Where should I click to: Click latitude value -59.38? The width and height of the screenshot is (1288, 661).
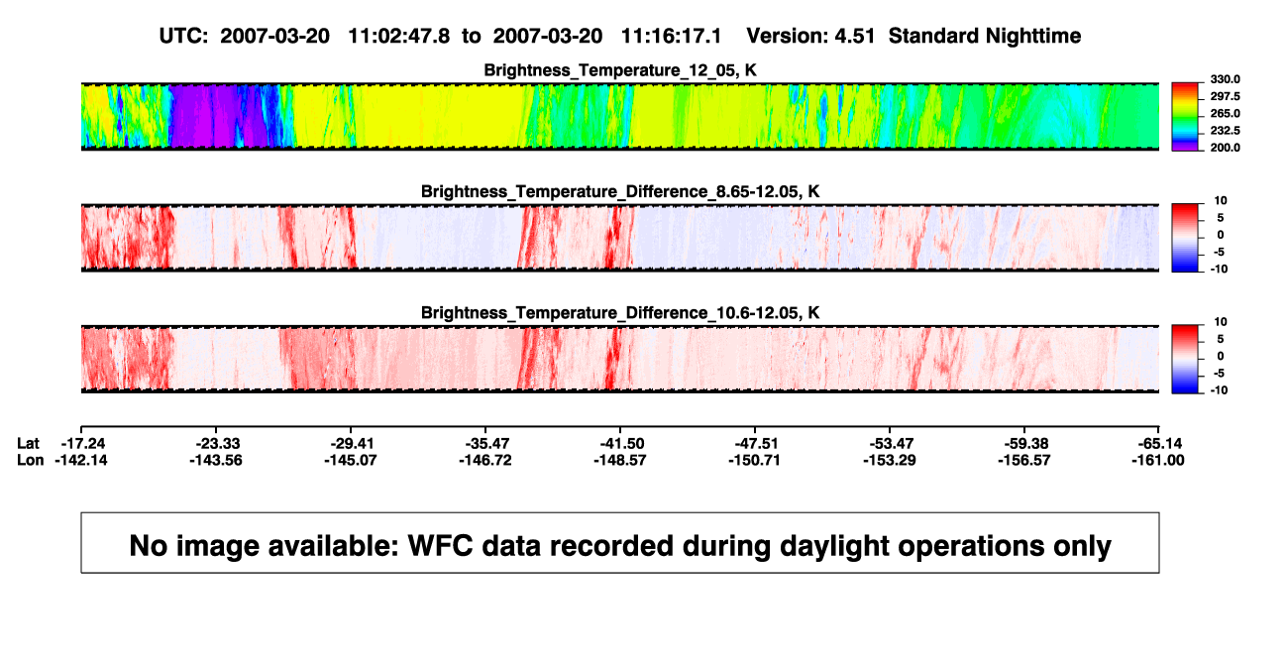pos(1024,443)
